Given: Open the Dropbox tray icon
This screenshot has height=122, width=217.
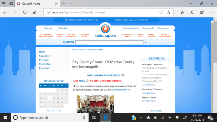Looking at the screenshot, I should point(177,118).
